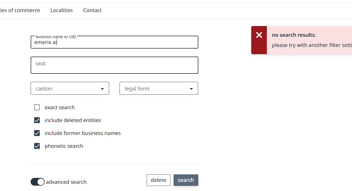Disable the phonetic search checkbox

pos(37,146)
